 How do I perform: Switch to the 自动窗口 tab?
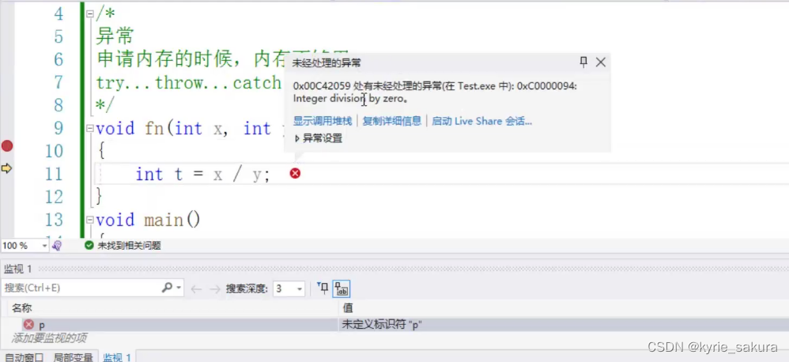(25, 357)
